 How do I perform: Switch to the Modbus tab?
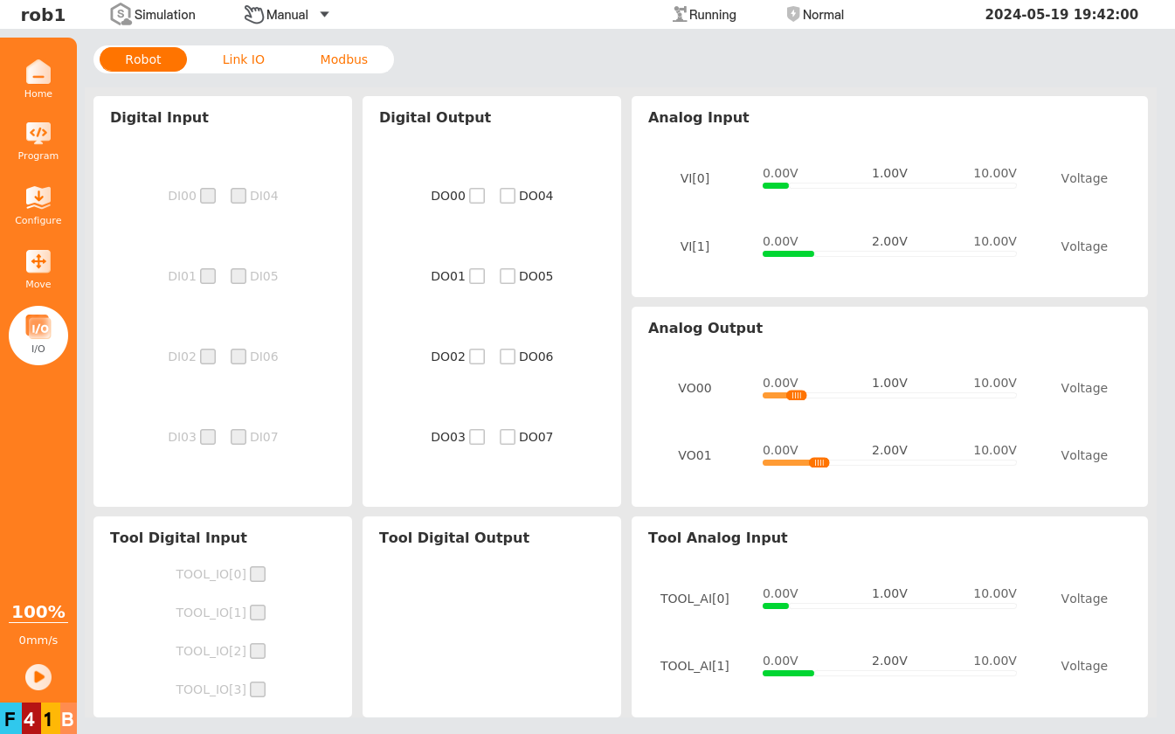click(x=343, y=59)
